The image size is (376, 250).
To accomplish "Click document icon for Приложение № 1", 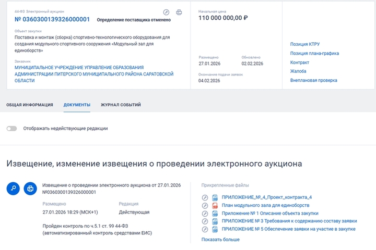I will click(215, 213).
